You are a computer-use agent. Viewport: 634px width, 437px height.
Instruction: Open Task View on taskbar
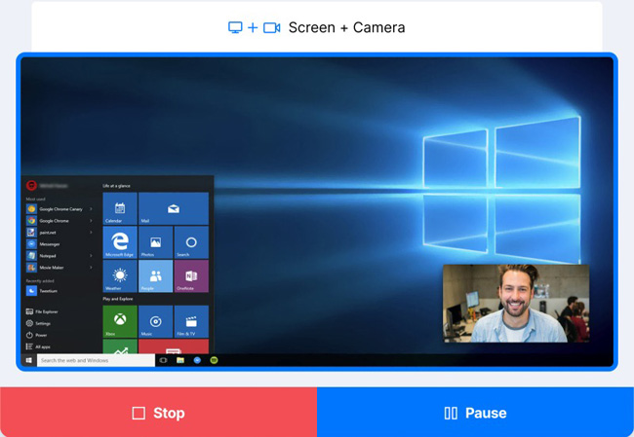coord(163,360)
